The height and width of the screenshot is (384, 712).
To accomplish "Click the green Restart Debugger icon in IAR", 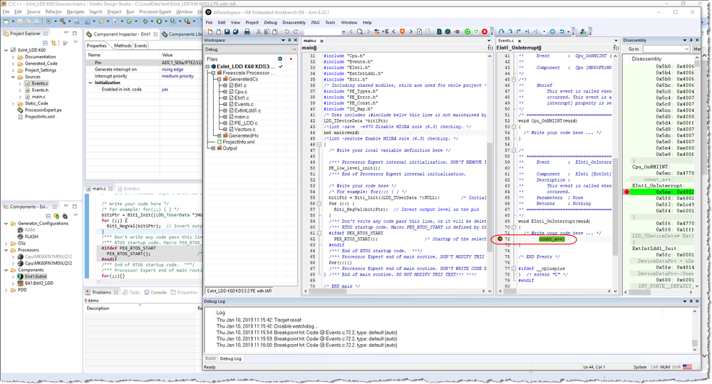I will pyautogui.click(x=468, y=32).
